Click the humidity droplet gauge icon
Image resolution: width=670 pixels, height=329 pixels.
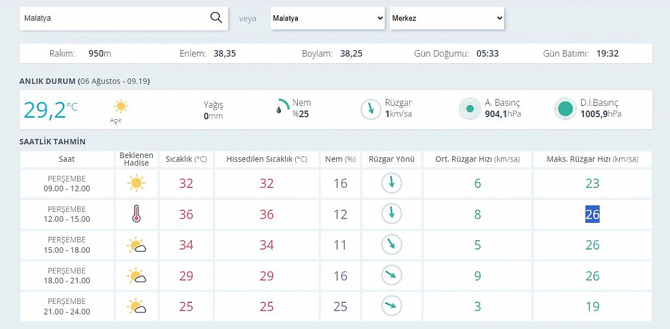click(283, 106)
